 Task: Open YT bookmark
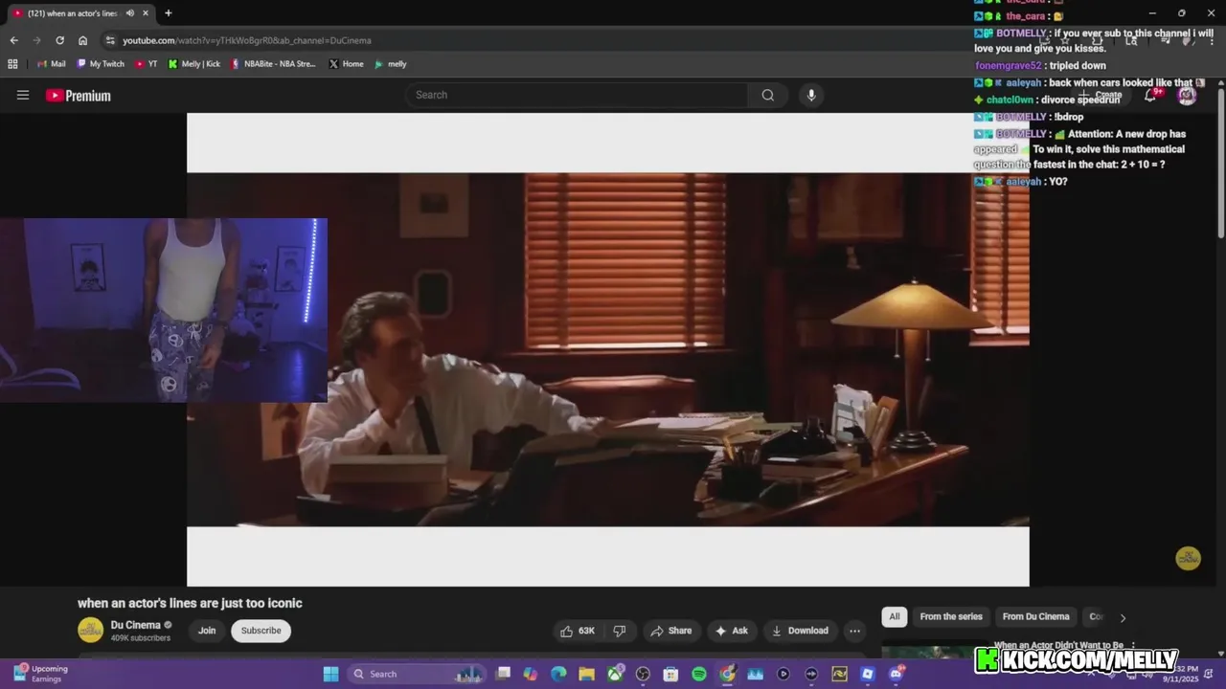point(147,64)
